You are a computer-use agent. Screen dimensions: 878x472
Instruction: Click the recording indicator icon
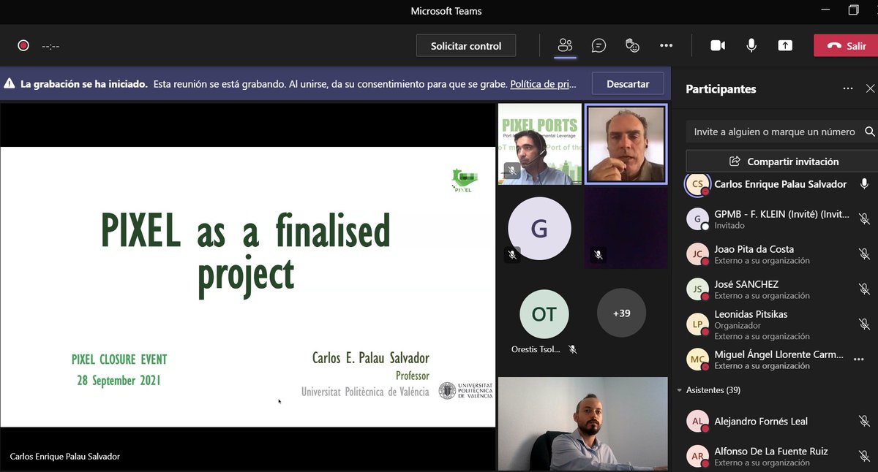click(x=23, y=46)
